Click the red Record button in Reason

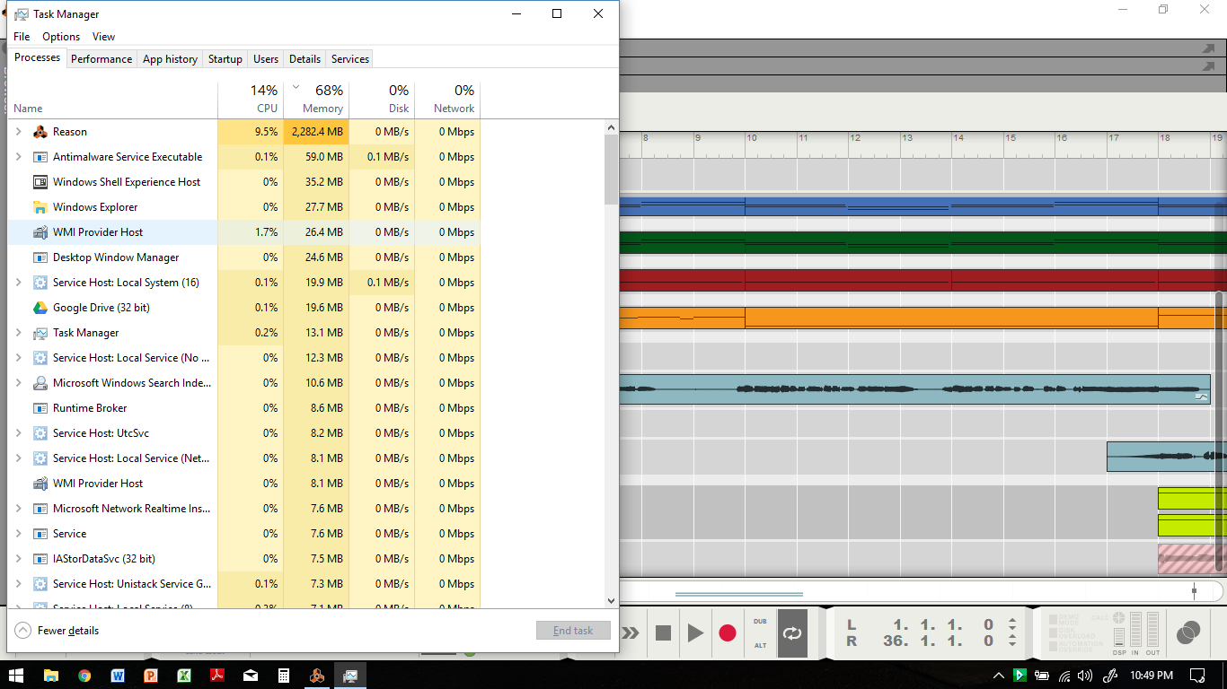click(728, 633)
